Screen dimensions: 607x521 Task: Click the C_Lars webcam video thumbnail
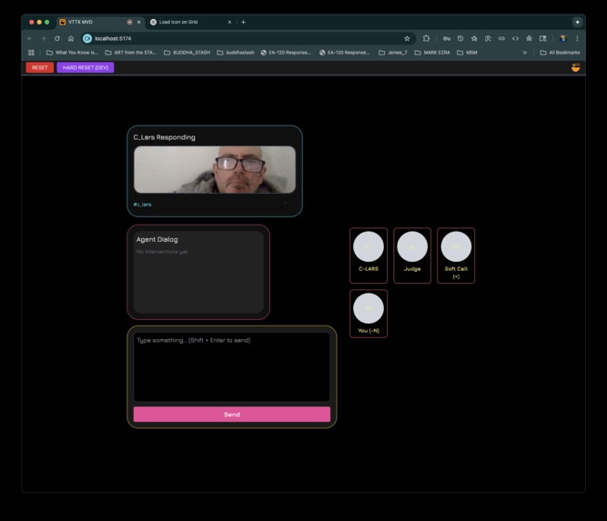click(215, 169)
